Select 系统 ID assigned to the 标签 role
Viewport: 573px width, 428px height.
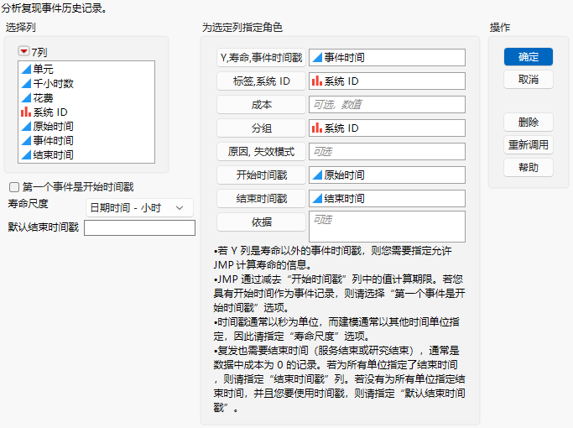point(387,81)
